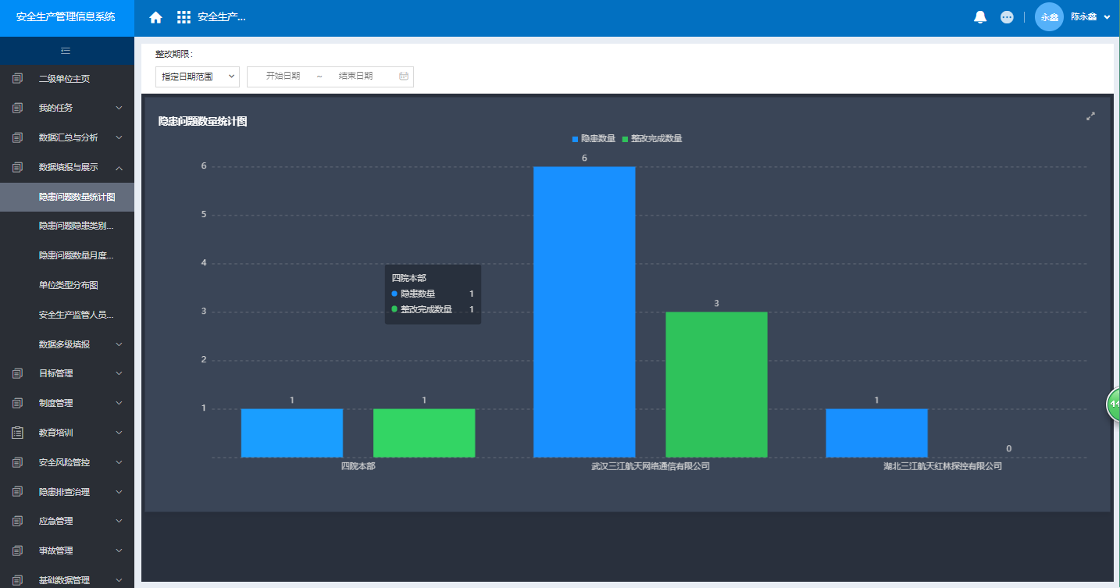Expand the 数据多级填报 submenu chevron
1120x588 pixels.
(x=119, y=344)
